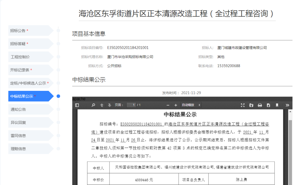295x185 pixels.
Task: Click the PDF viewer vertical scrollbar
Action: pyautogui.click(x=290, y=152)
